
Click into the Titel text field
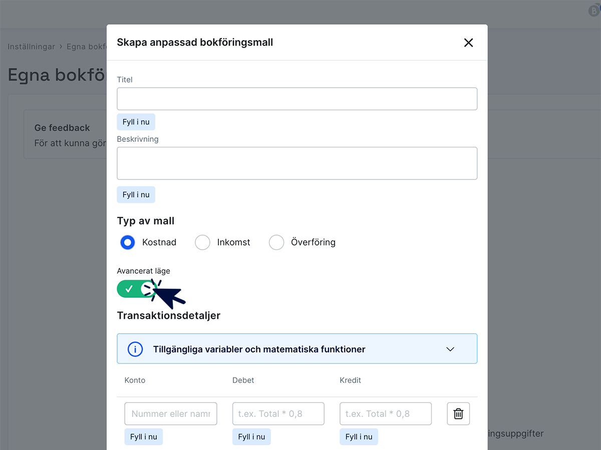point(296,99)
